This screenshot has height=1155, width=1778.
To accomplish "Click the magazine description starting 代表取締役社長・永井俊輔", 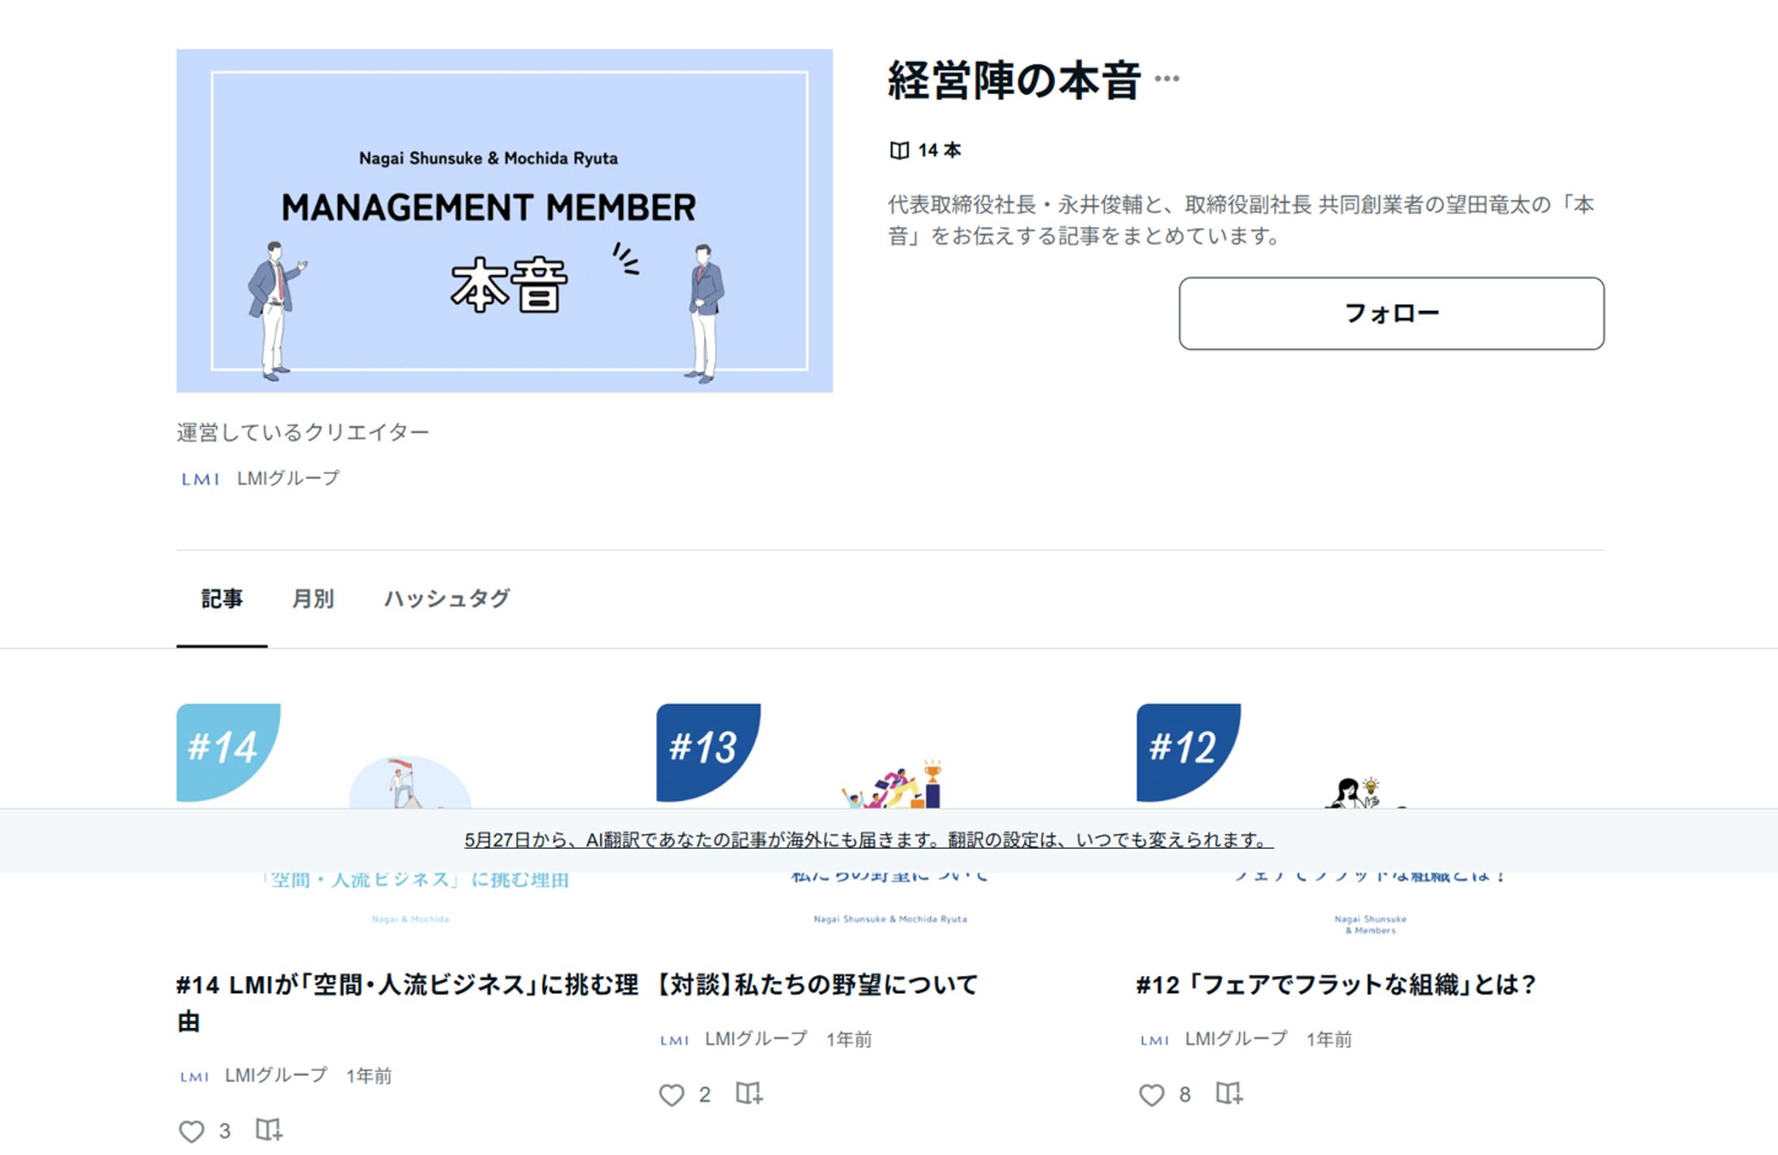I will pyautogui.click(x=1241, y=220).
